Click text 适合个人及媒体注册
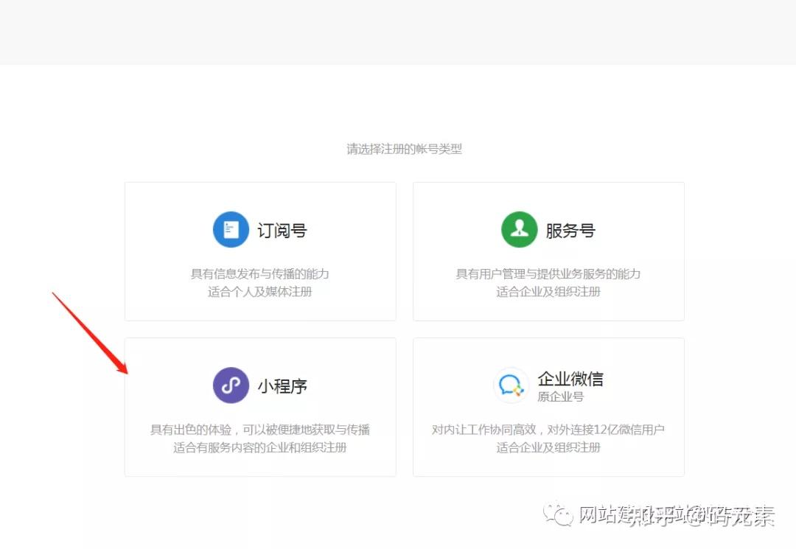Viewport: 796px width, 549px height. [260, 292]
